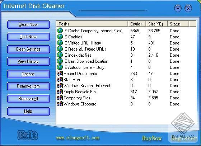Click the 2,416 size value
This screenshot has width=201, height=146.
pos(153,55)
